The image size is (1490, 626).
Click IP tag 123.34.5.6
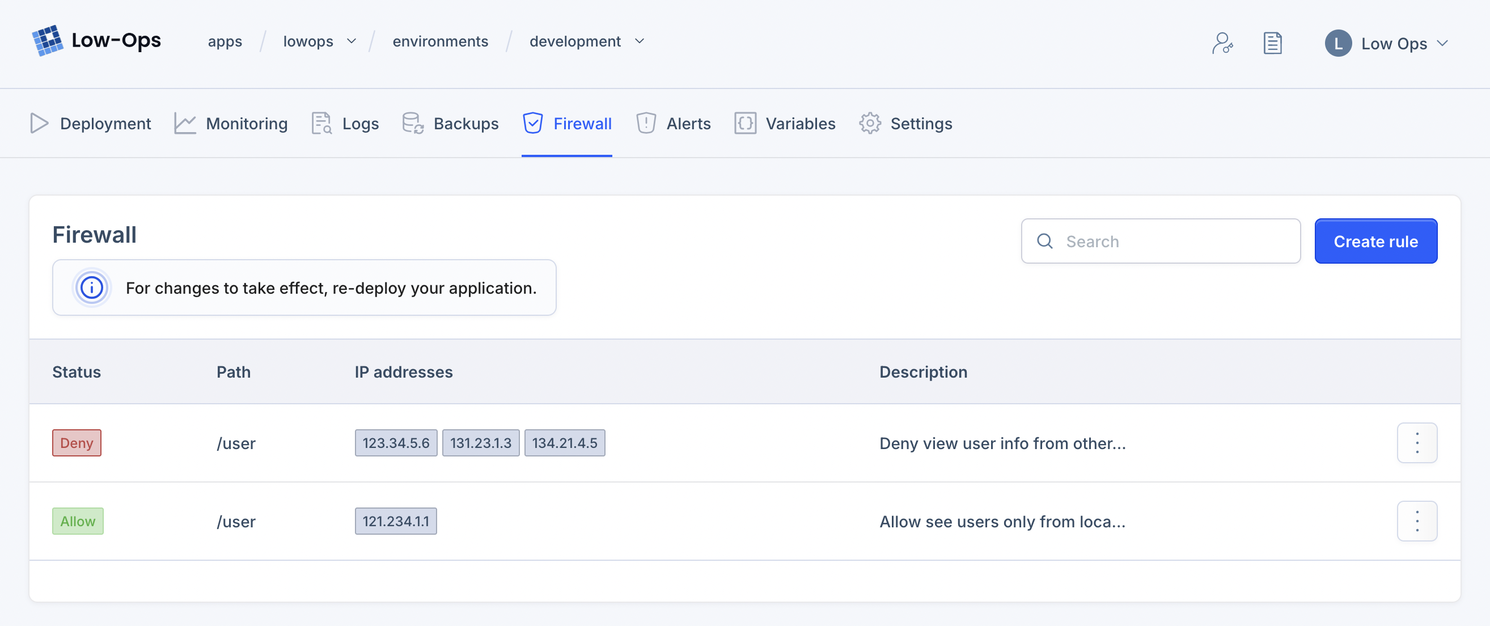pos(396,443)
